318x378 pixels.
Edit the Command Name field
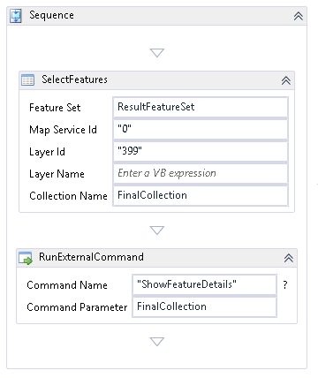(205, 284)
